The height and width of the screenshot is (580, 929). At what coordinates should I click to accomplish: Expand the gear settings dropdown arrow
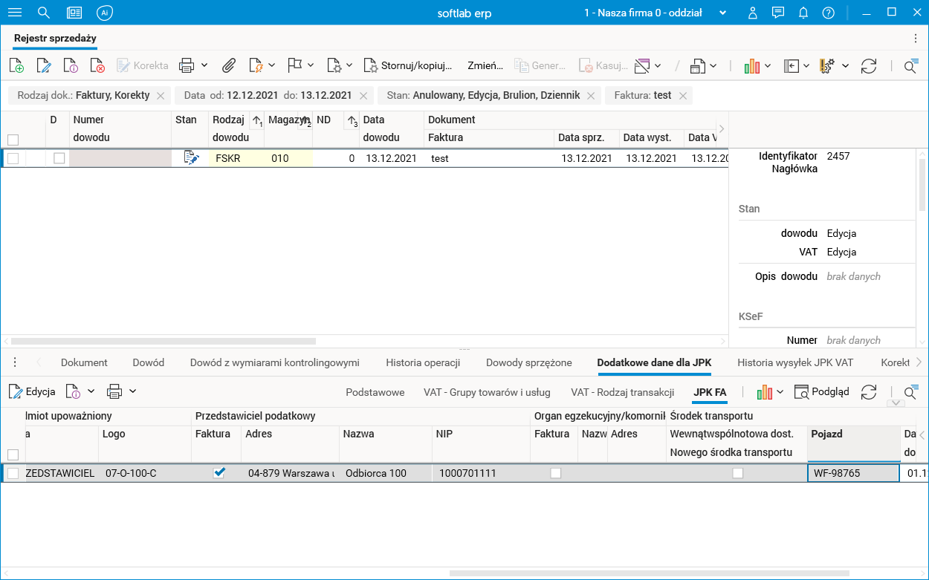(846, 65)
